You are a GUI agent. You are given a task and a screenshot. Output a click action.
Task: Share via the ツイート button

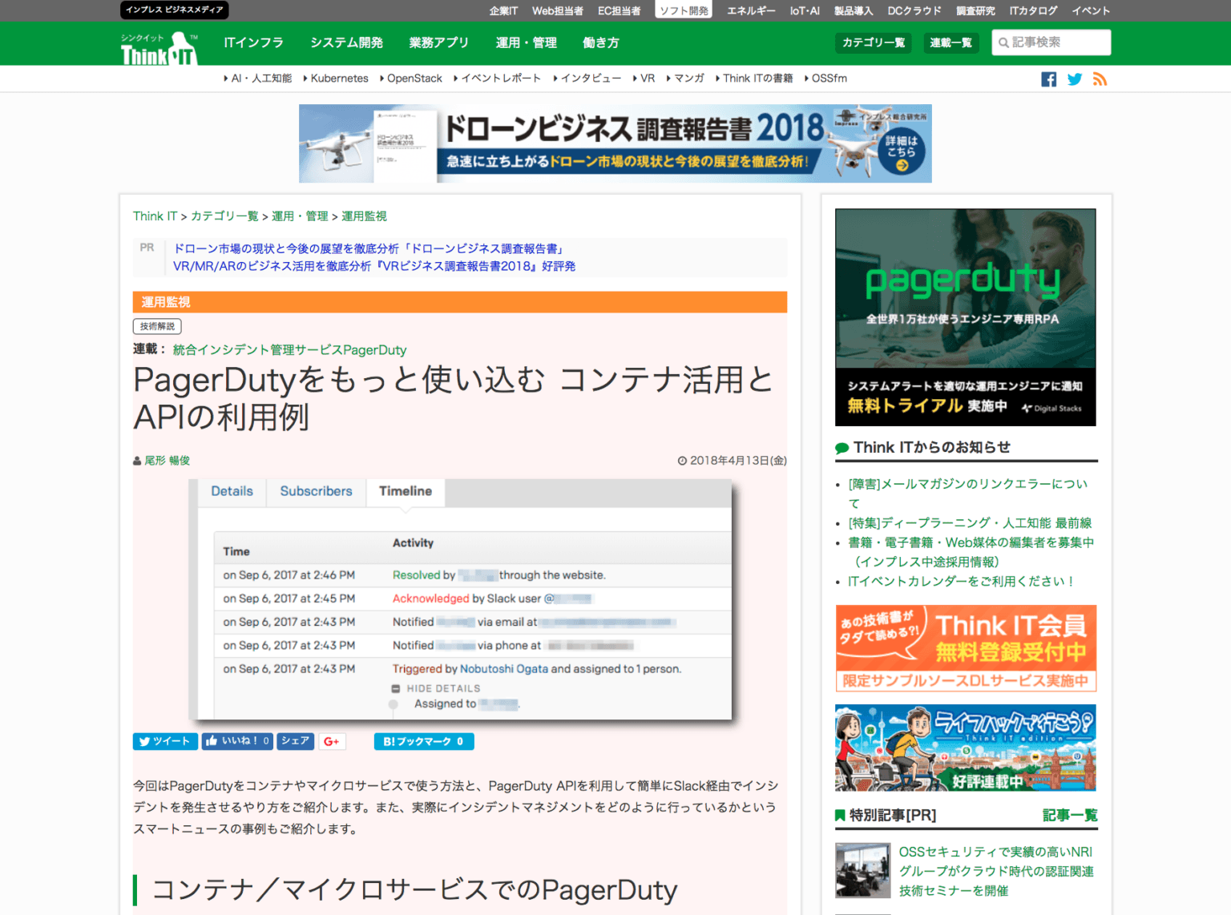coord(165,741)
